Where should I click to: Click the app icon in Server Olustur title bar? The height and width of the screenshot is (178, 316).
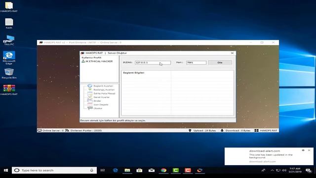coord(82,53)
